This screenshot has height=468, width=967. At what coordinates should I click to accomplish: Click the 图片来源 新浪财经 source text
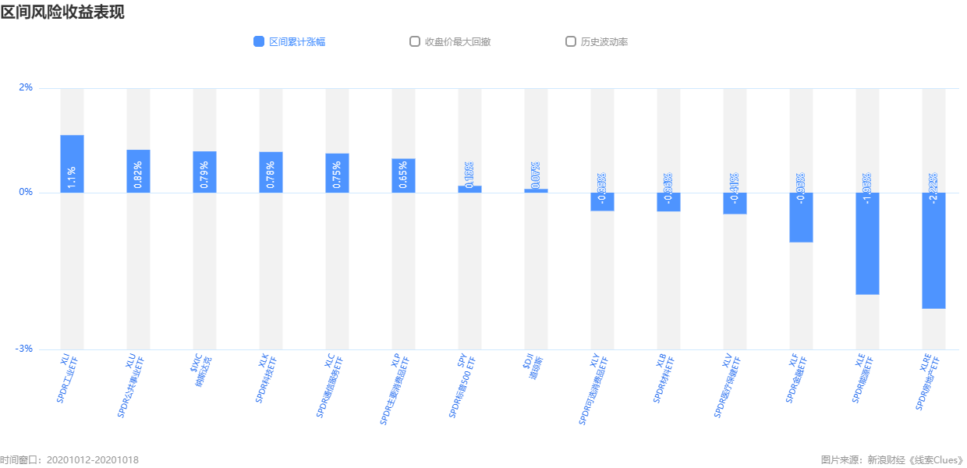point(893,460)
